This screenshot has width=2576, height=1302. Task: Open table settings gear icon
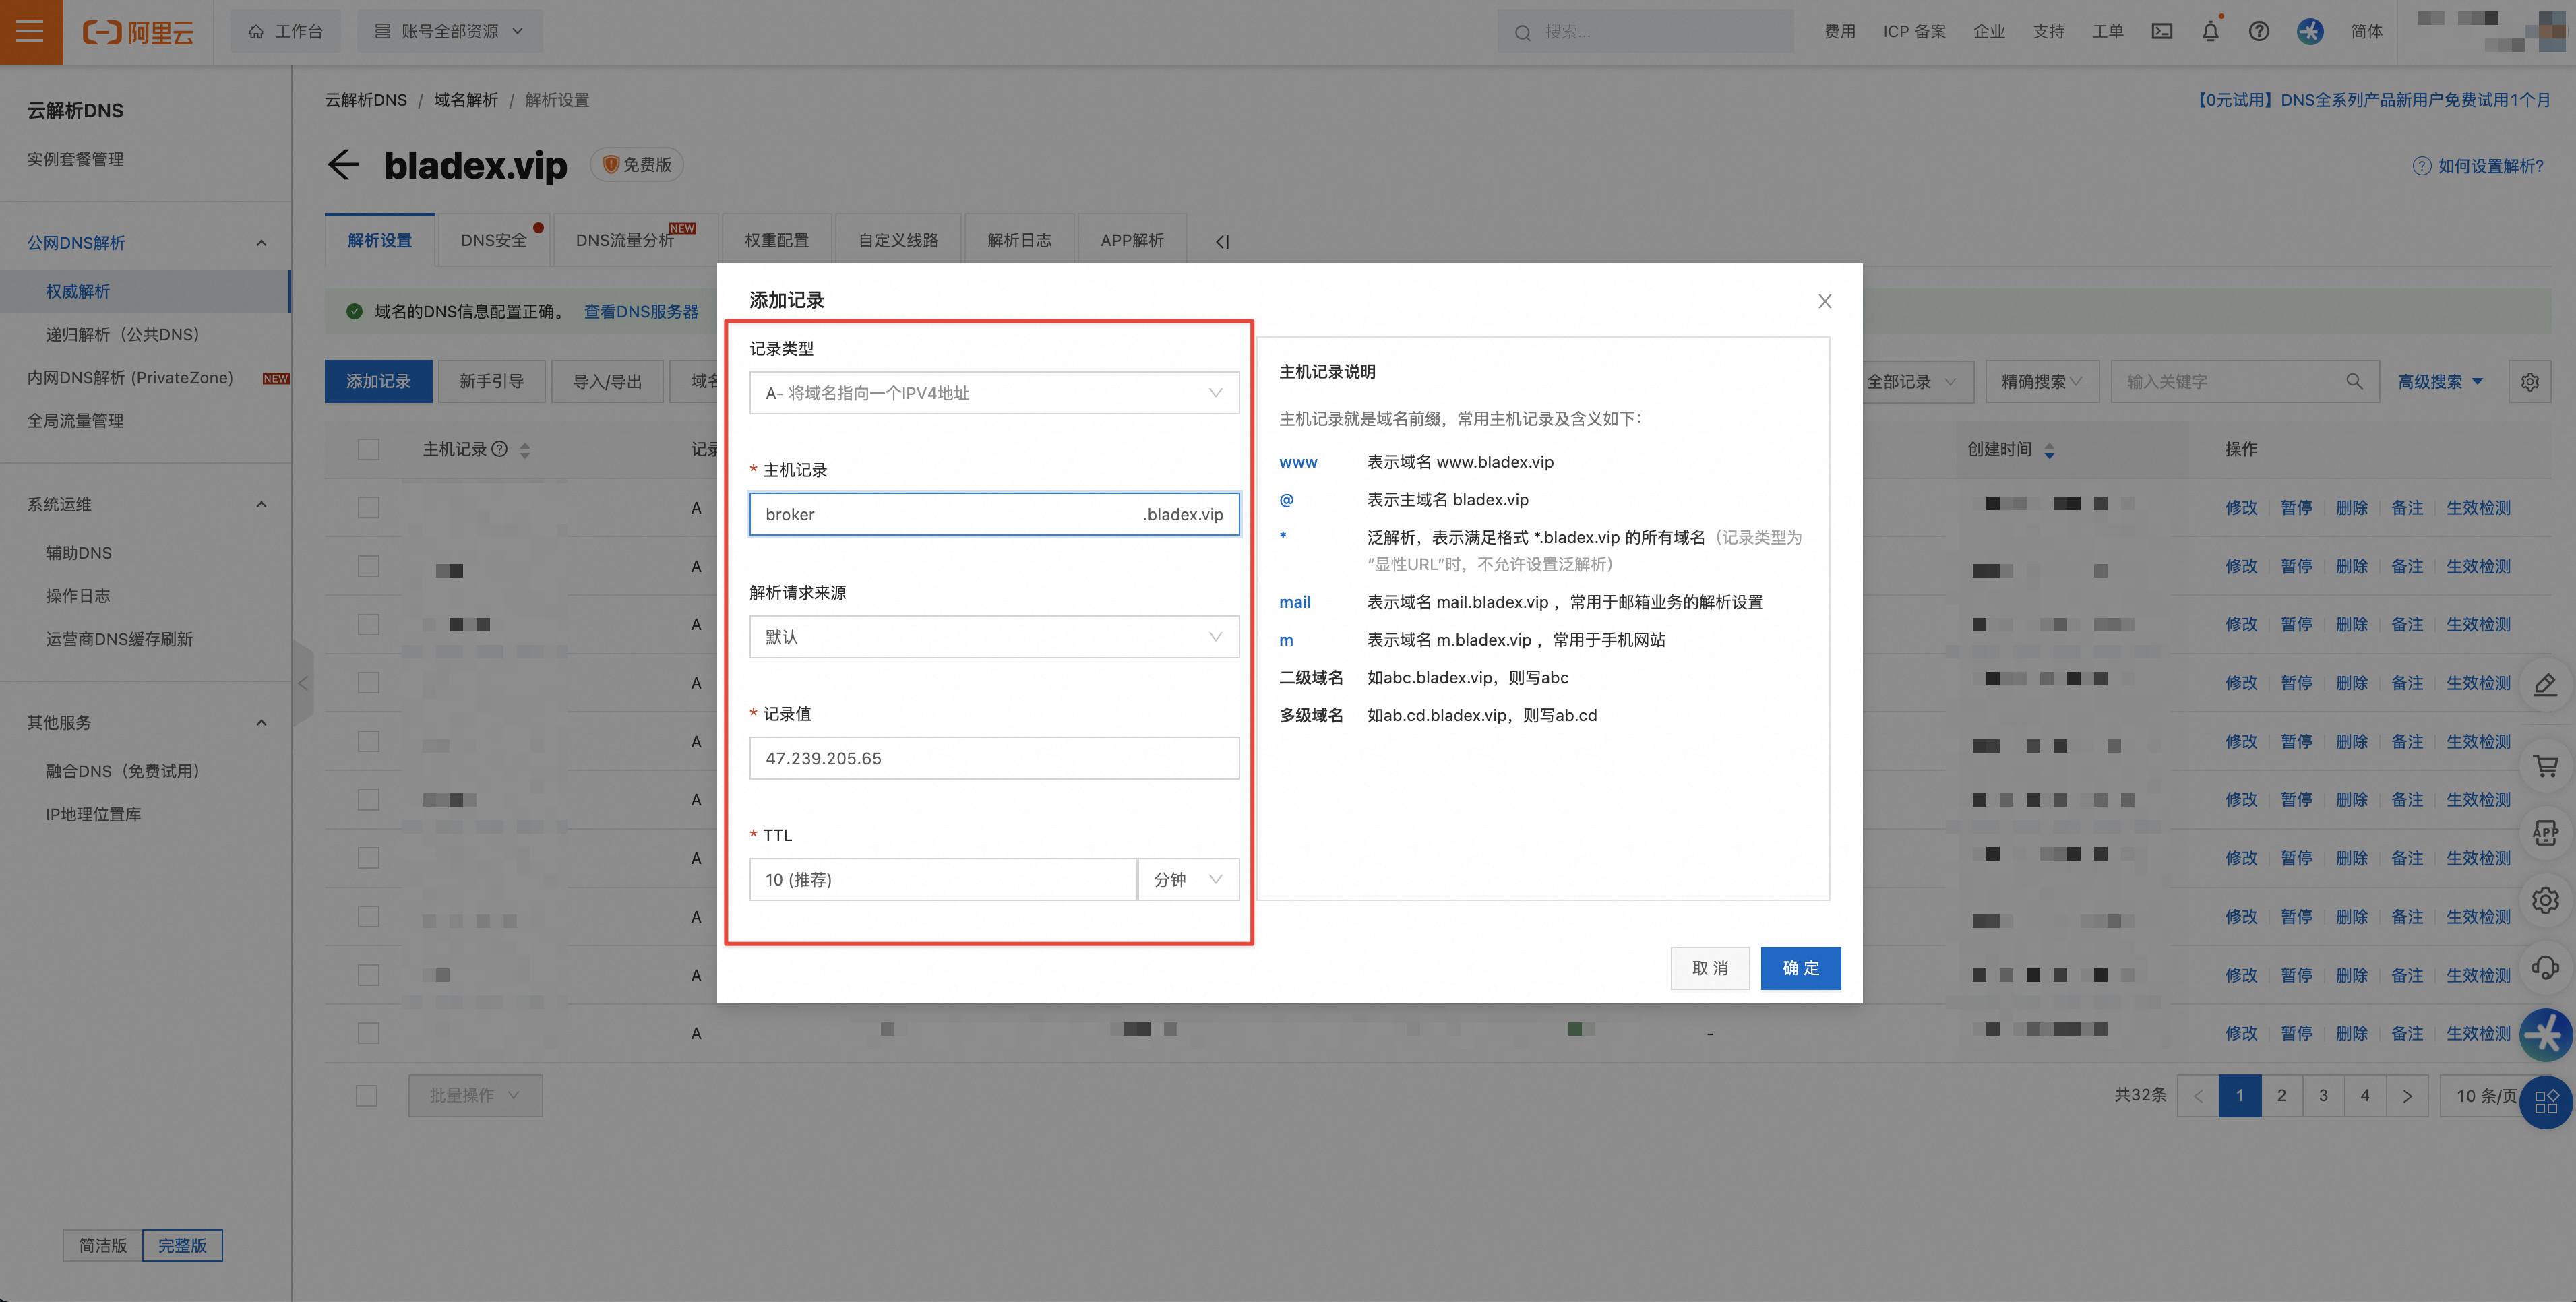[x=2530, y=381]
